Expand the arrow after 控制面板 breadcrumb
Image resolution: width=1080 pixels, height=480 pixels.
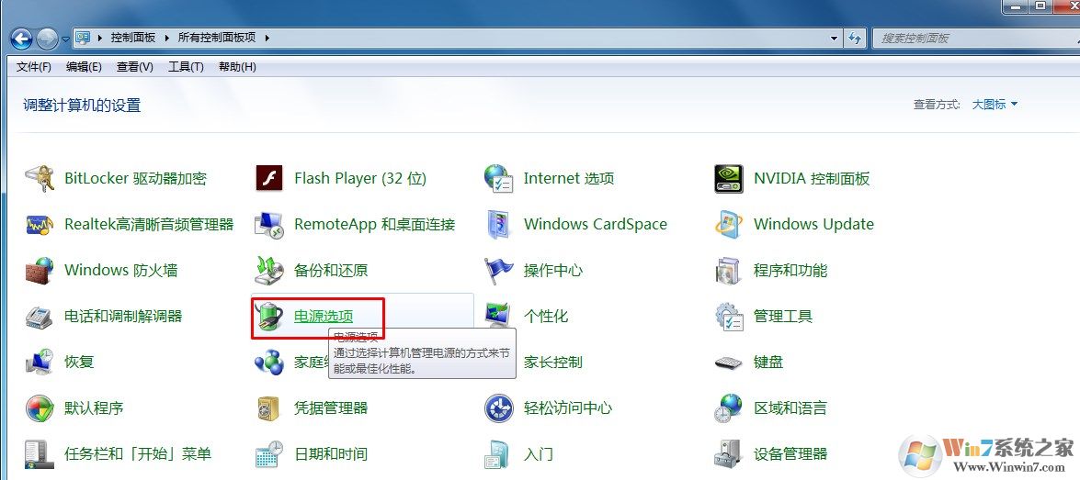click(167, 38)
